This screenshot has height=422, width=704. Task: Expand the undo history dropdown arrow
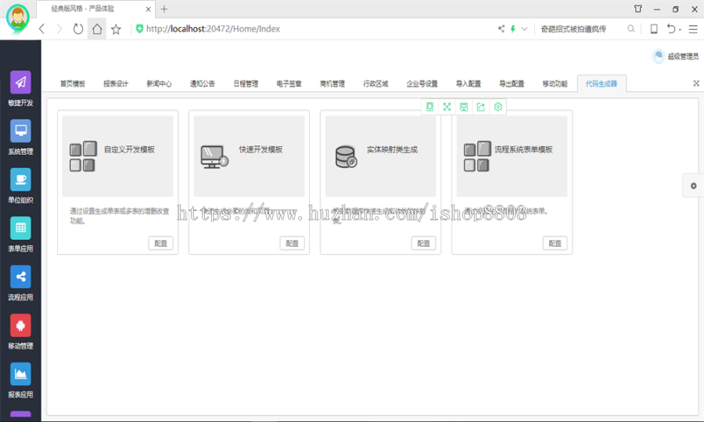[x=680, y=30]
